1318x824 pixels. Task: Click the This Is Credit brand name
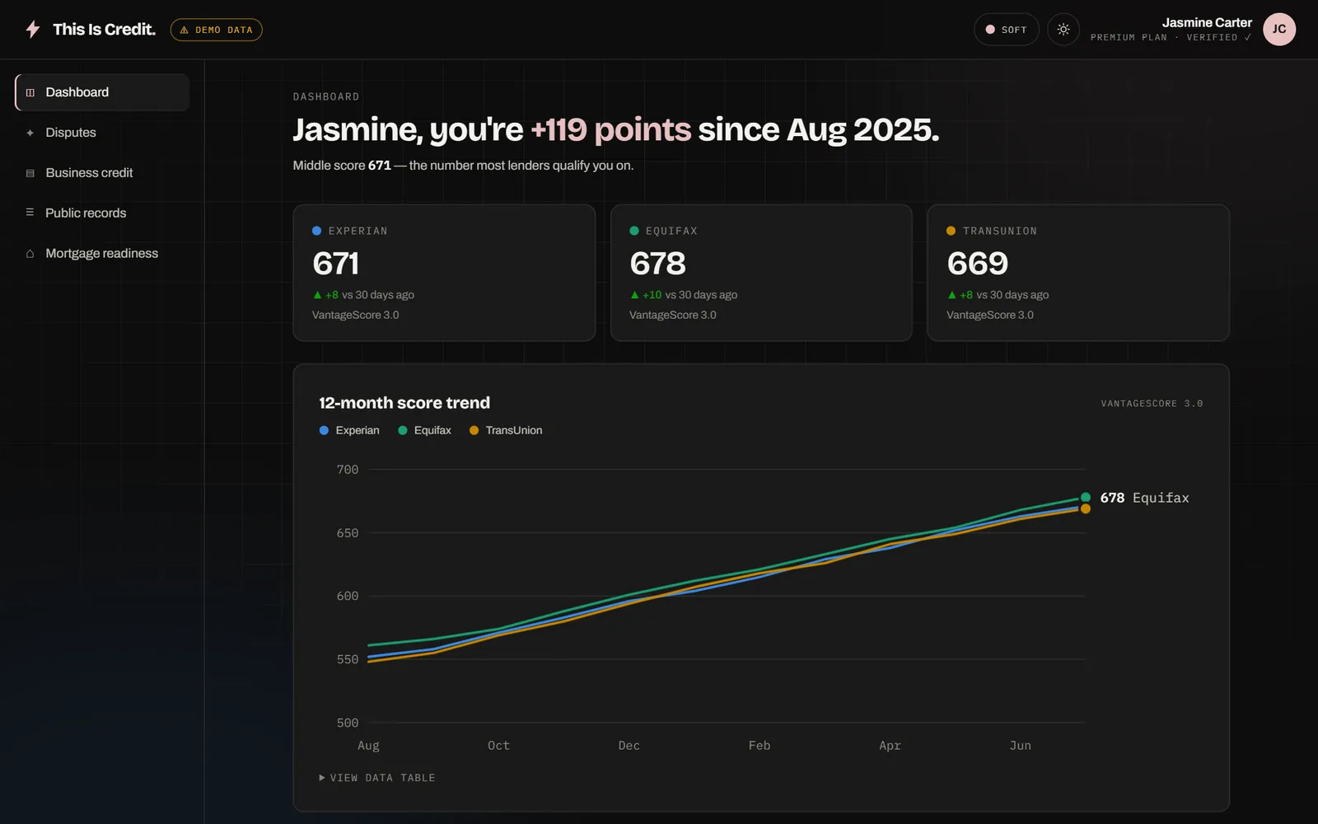104,30
